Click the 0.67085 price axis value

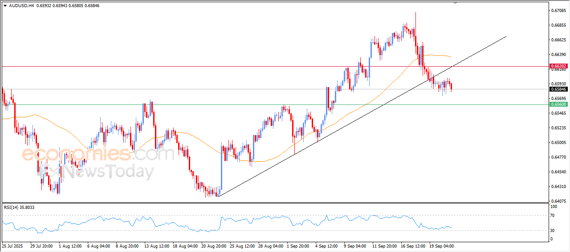[x=558, y=10]
